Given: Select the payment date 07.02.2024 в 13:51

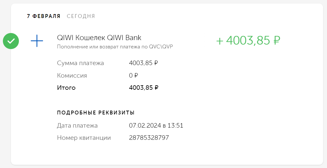Looking at the screenshot, I should pos(156,126).
